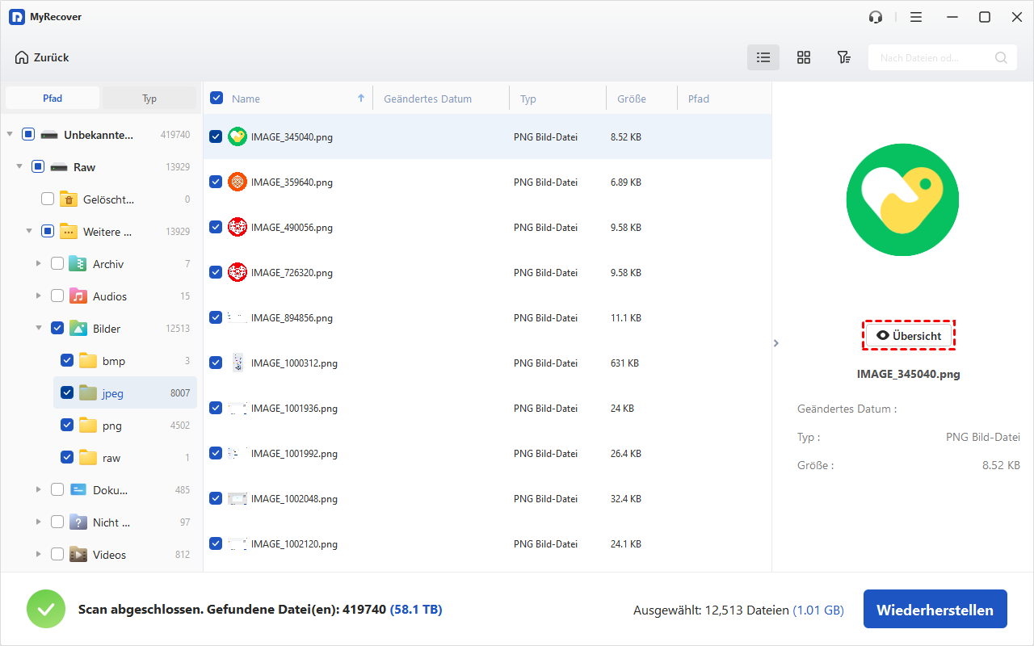Select the Pfad tab
This screenshot has height=646, width=1034.
click(x=53, y=99)
